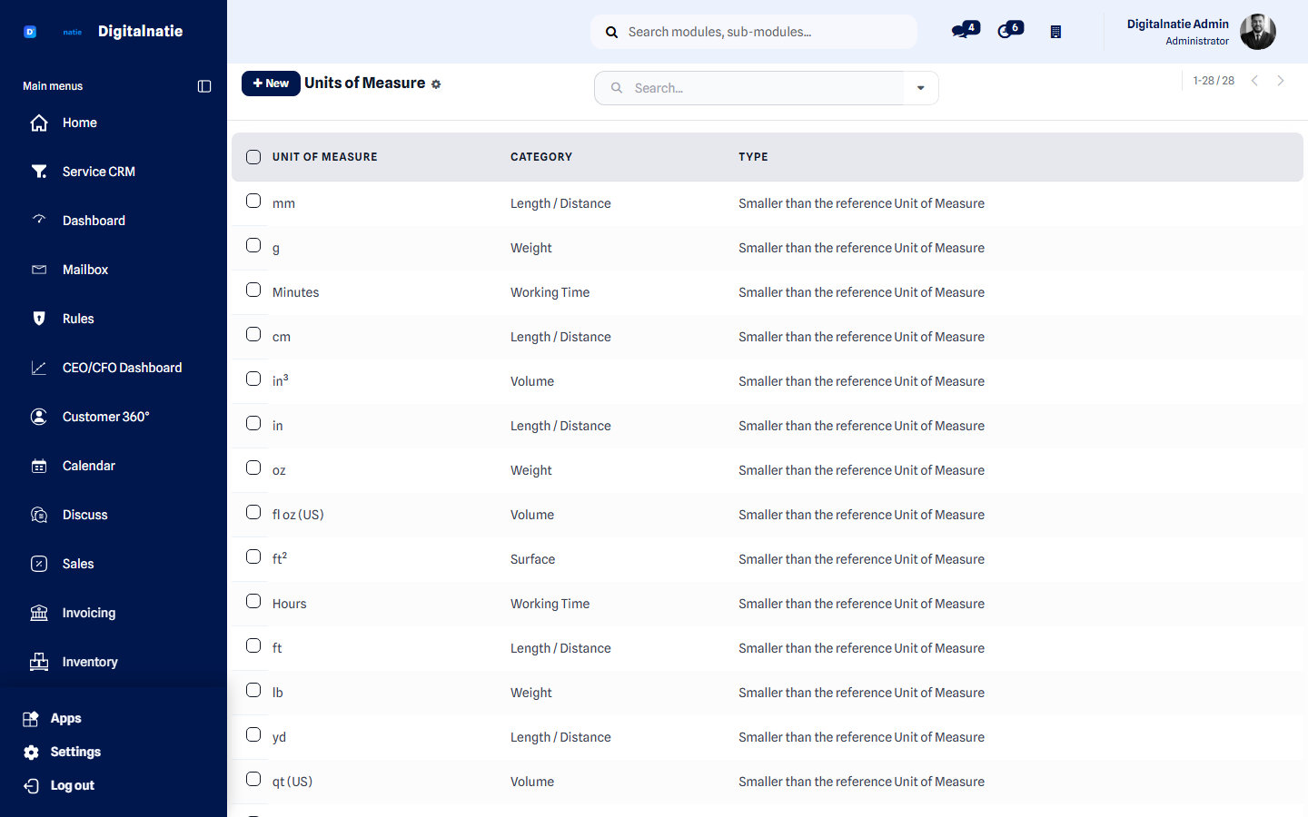
Task: Open the Mailbox menu item
Action: [x=85, y=270]
